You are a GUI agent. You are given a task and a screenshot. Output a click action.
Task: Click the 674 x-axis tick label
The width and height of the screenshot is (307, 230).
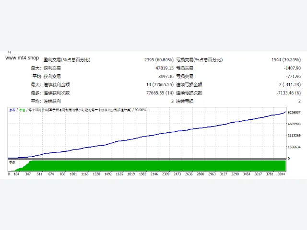[x=51, y=174]
